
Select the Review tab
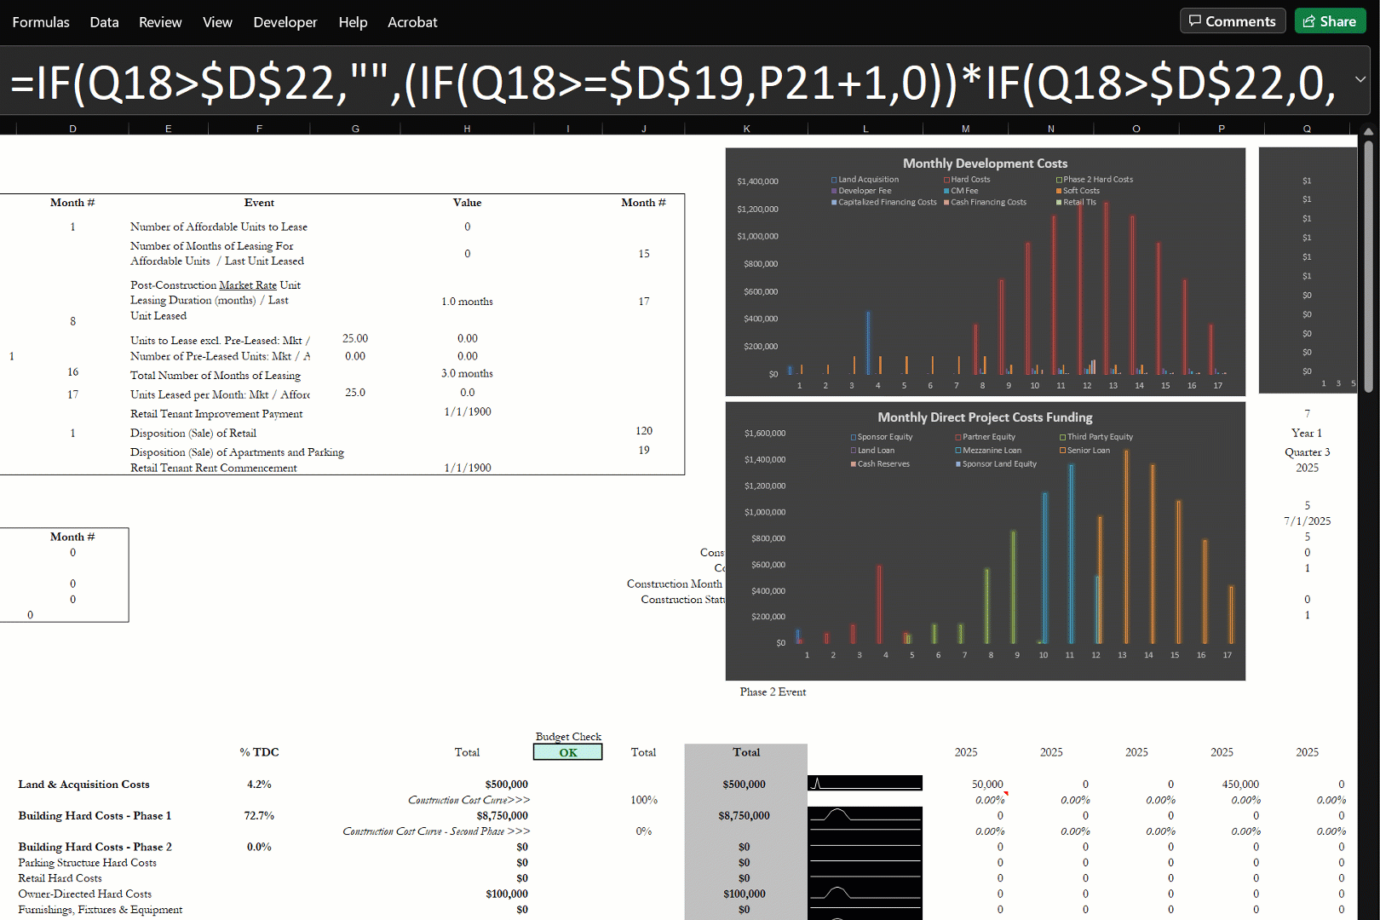point(160,22)
